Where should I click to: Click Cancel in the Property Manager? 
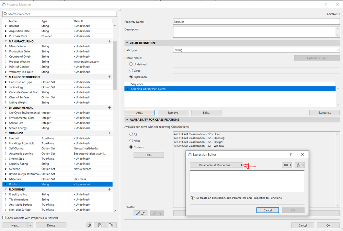click(x=302, y=225)
